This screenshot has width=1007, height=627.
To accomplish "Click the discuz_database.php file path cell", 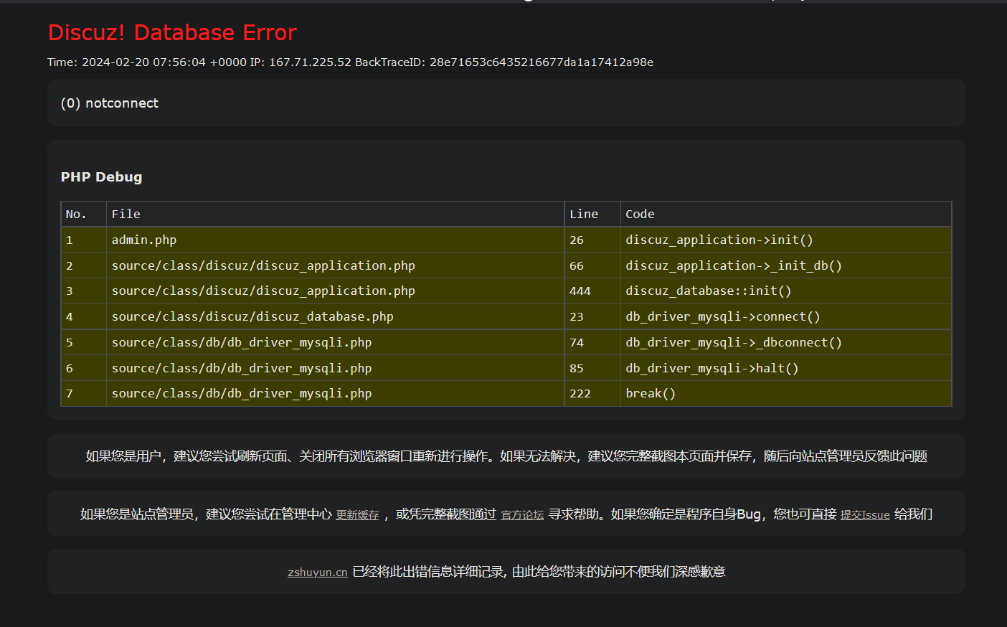I will pyautogui.click(x=252, y=317).
